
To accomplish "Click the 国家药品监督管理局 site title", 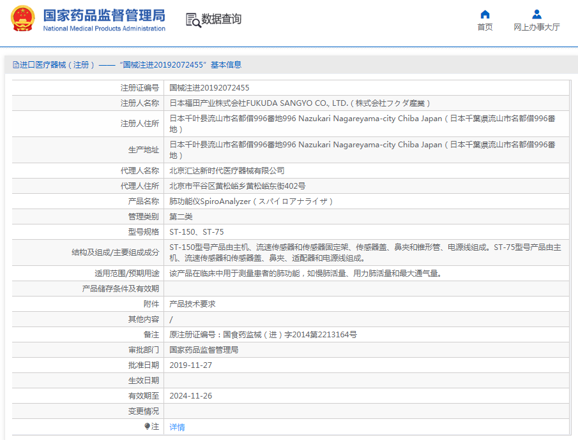I will click(104, 15).
